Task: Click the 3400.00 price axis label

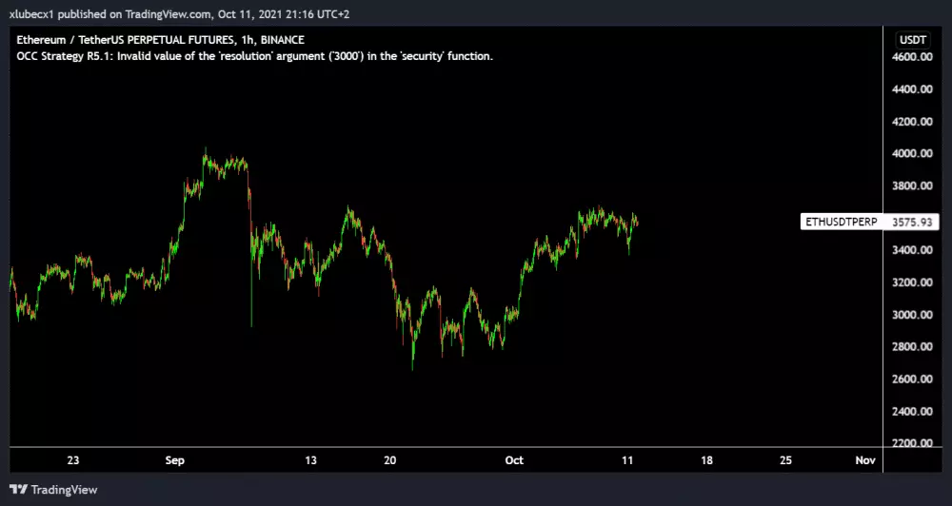Action: point(913,250)
